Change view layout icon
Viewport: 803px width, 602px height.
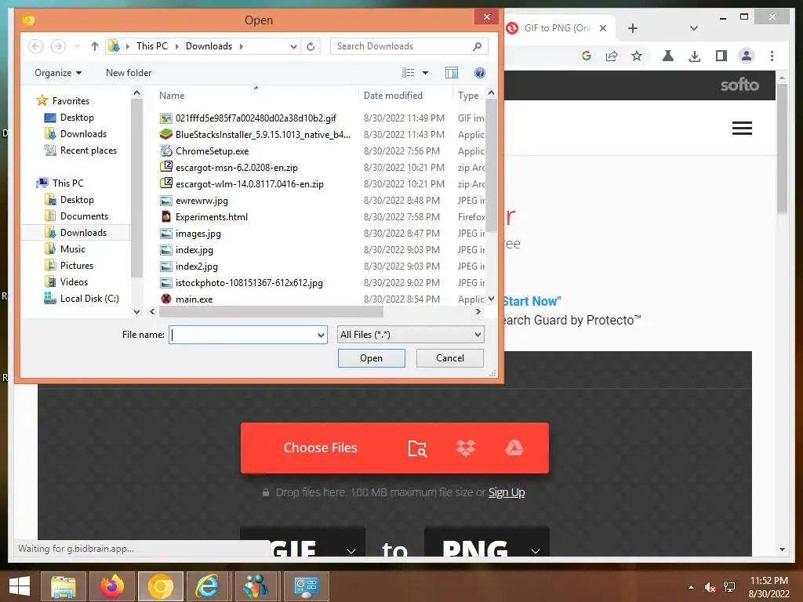[408, 73]
